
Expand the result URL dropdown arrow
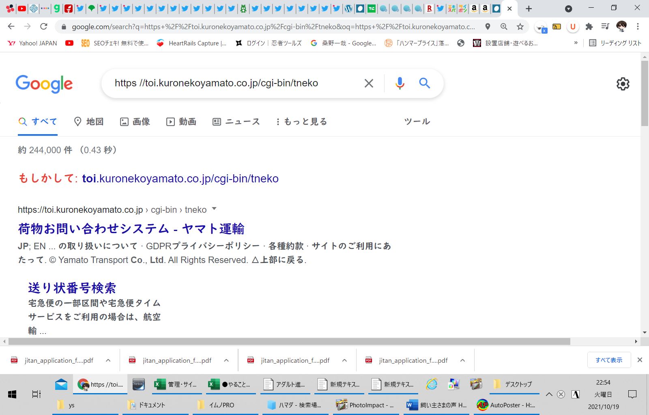click(214, 209)
